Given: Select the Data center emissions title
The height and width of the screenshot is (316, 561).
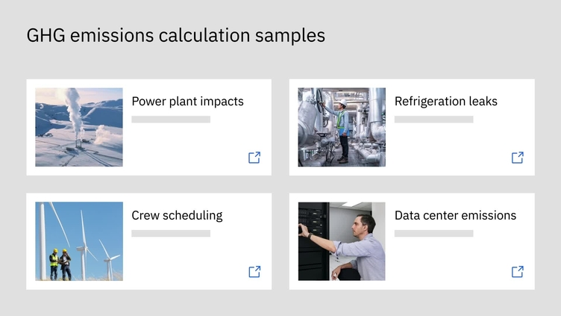Looking at the screenshot, I should click(x=455, y=216).
